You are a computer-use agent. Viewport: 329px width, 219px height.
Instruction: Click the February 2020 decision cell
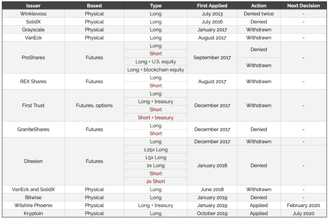click(303, 205)
